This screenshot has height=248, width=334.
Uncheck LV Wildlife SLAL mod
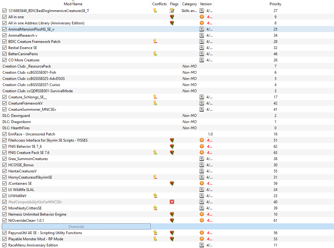[5, 190]
